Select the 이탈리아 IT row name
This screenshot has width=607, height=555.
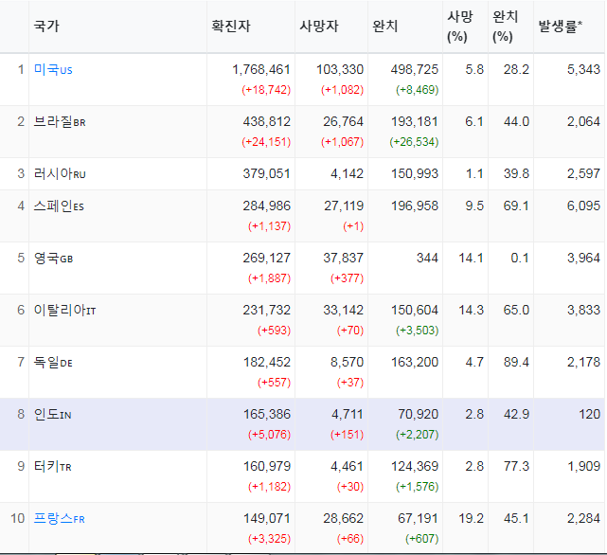pyautogui.click(x=64, y=310)
